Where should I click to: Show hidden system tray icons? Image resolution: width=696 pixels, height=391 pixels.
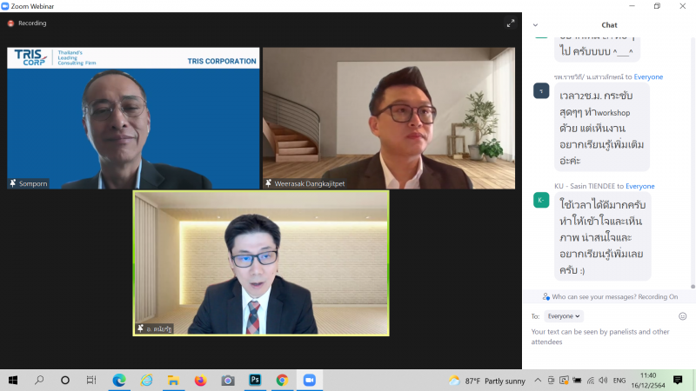pyautogui.click(x=538, y=381)
